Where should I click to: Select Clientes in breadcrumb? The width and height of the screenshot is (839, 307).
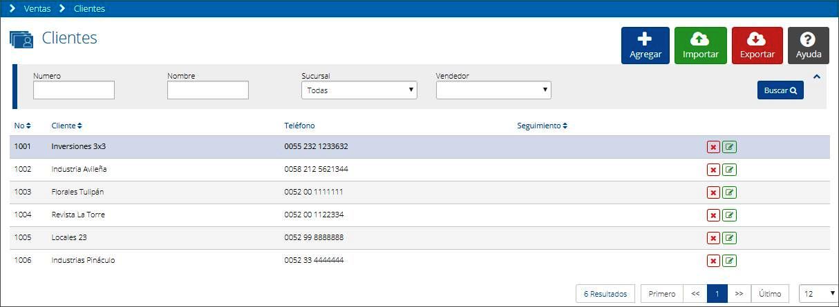89,9
